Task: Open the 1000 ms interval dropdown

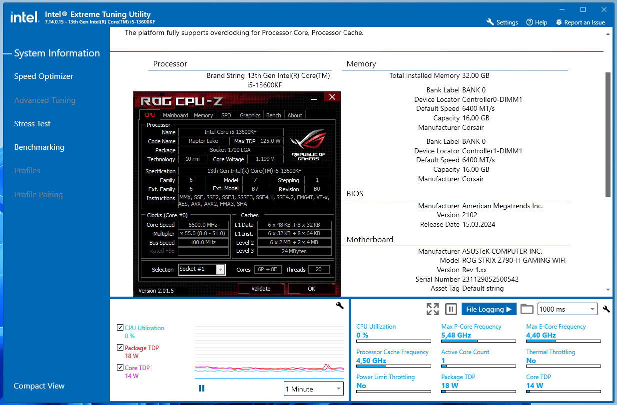Action: [x=568, y=309]
